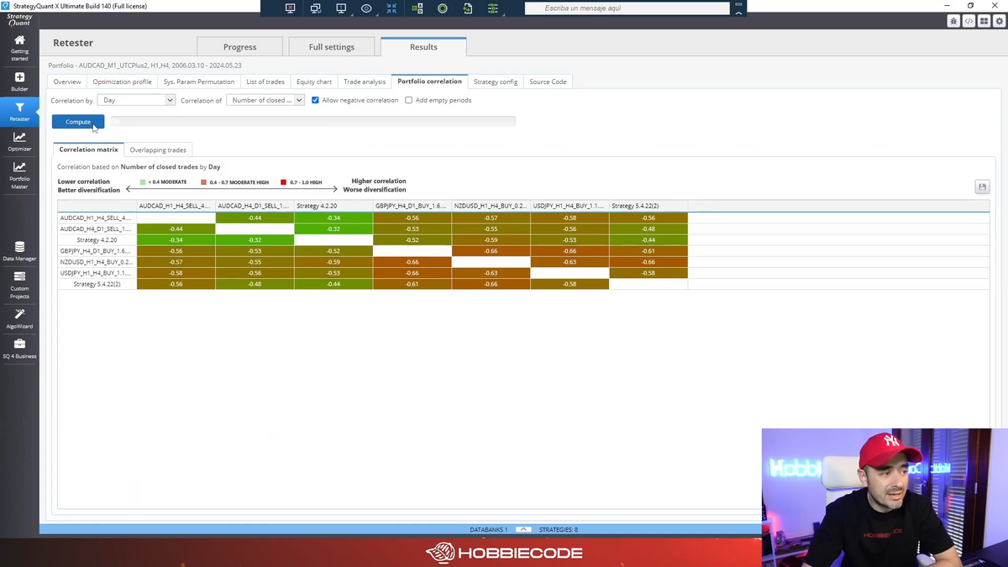The width and height of the screenshot is (1008, 567).
Task: Switch to the Full settings tab
Action: pyautogui.click(x=332, y=47)
